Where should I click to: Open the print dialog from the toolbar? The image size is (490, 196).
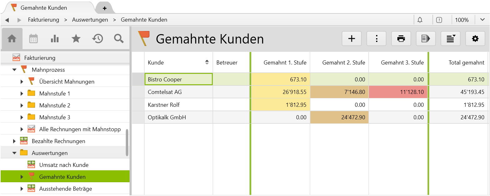click(401, 39)
